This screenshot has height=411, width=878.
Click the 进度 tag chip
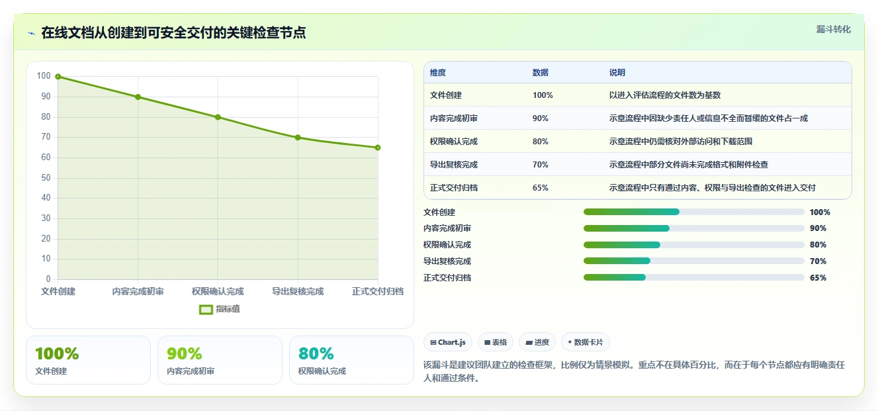click(x=537, y=342)
